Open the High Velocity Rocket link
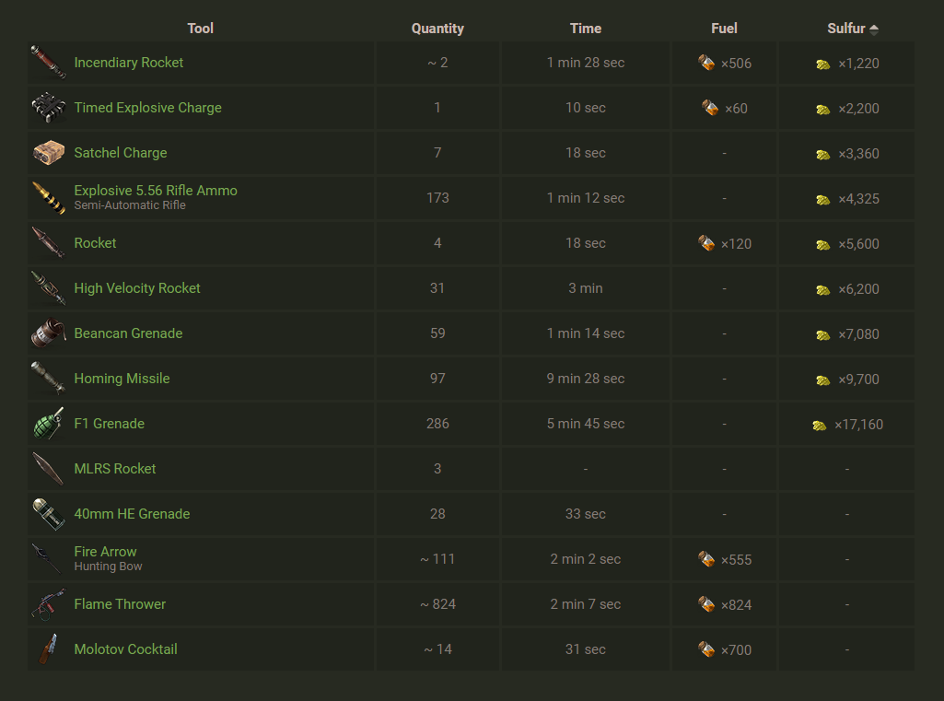This screenshot has width=944, height=701. (x=137, y=288)
